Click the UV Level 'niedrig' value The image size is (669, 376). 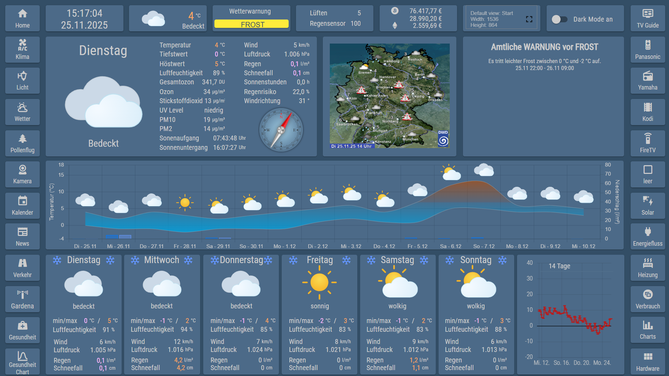(213, 110)
